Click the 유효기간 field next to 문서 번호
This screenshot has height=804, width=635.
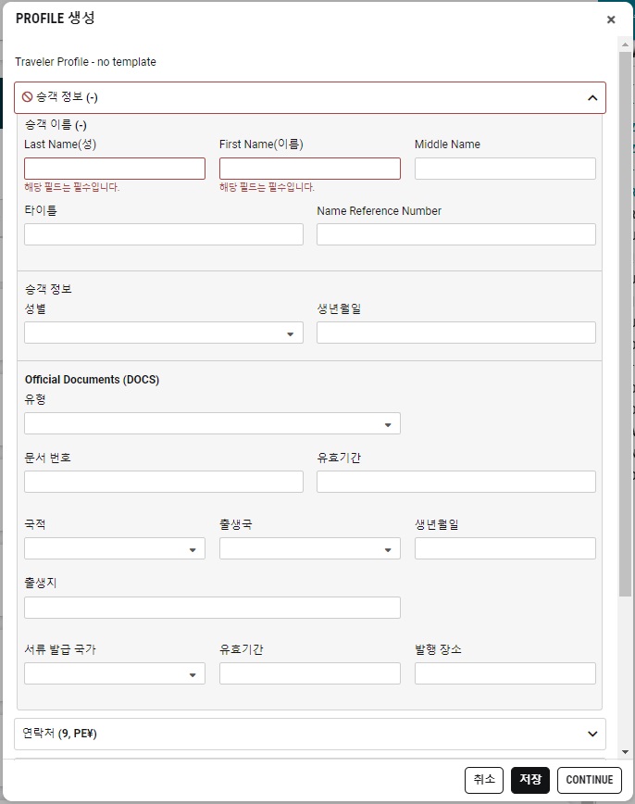click(x=456, y=482)
